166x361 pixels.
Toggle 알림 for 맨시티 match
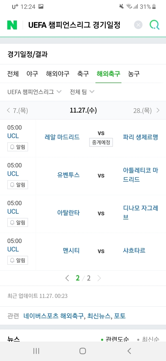(18, 260)
